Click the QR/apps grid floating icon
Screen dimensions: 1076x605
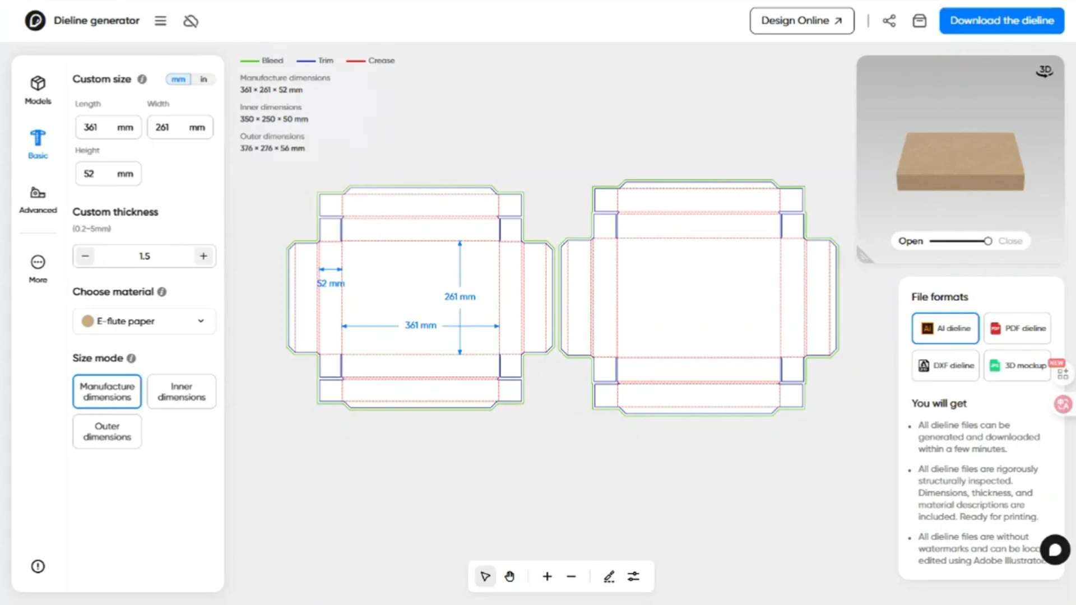pyautogui.click(x=1063, y=374)
